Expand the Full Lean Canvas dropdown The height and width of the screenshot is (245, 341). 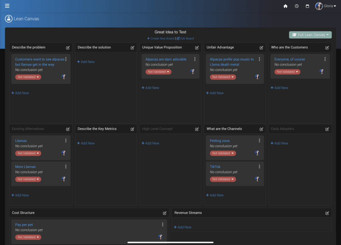click(310, 35)
